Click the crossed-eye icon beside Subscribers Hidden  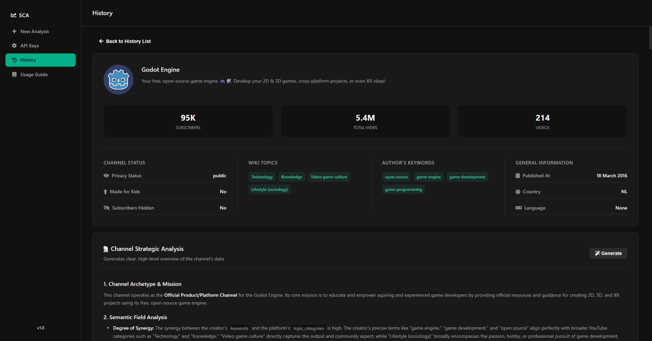107,208
